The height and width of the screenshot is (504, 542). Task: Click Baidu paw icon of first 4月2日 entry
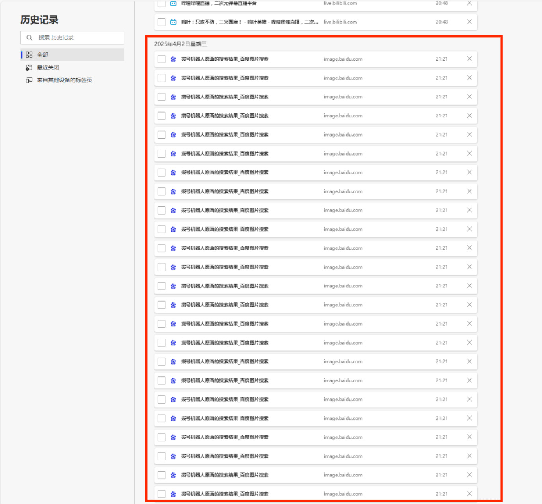click(x=173, y=59)
